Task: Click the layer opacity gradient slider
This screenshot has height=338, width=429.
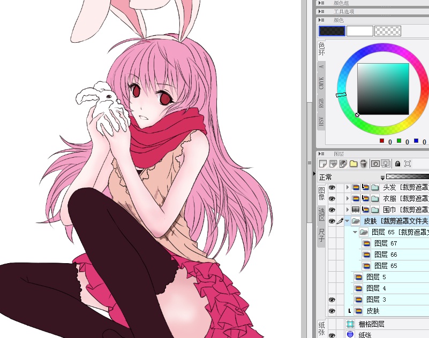Action: coord(408,178)
